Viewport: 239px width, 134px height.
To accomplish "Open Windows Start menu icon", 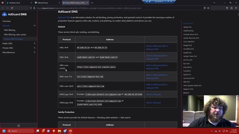I will coord(4,131).
